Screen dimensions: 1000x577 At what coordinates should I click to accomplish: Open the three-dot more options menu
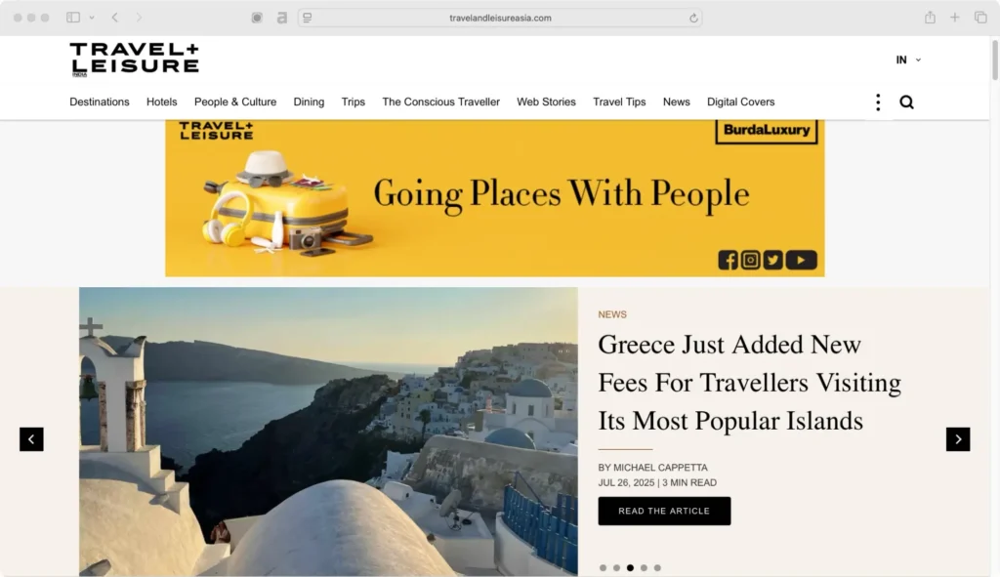878,102
